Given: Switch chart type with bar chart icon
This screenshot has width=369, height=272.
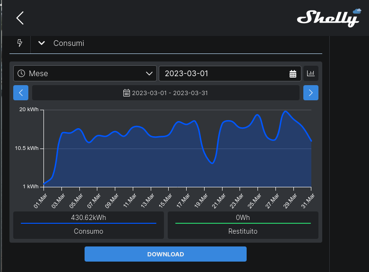Looking at the screenshot, I should (311, 73).
